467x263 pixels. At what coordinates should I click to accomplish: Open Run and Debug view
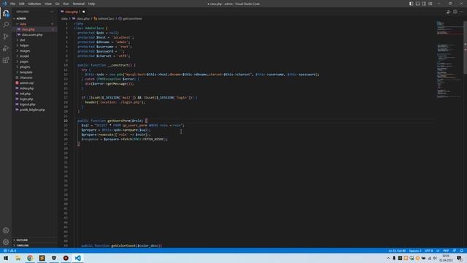pyautogui.click(x=6, y=48)
